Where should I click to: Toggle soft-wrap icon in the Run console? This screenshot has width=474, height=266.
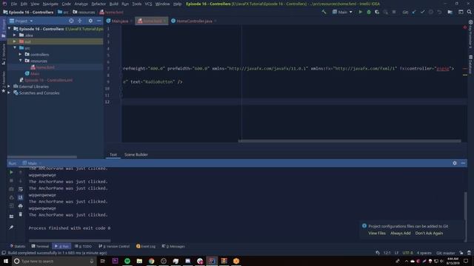click(21, 189)
